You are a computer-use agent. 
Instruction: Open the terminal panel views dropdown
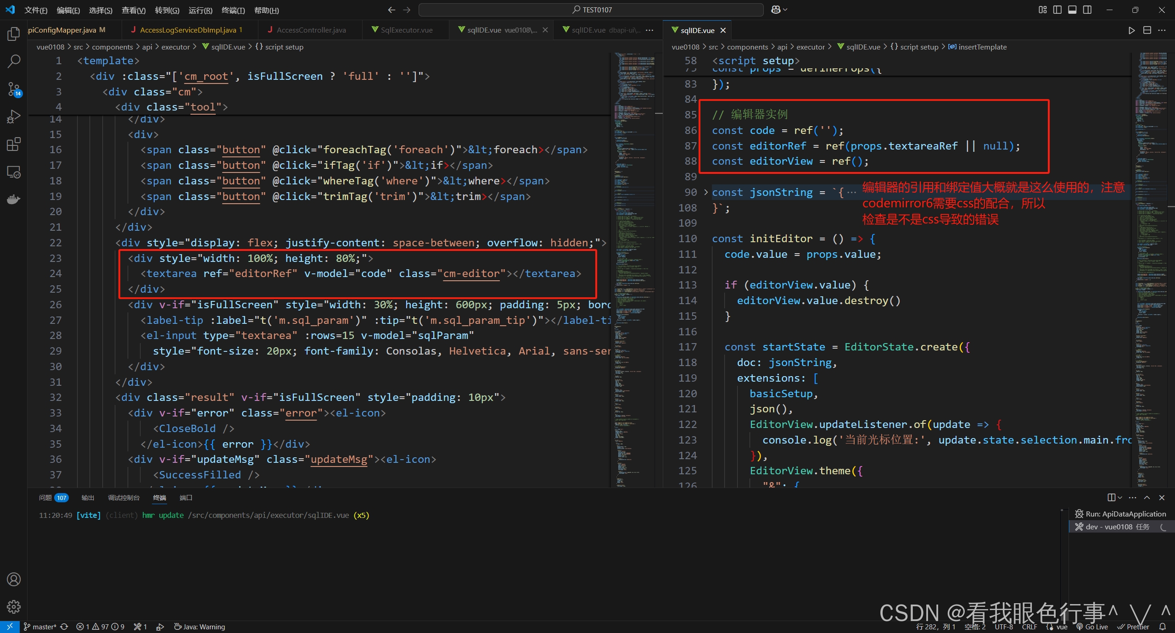(x=1120, y=497)
